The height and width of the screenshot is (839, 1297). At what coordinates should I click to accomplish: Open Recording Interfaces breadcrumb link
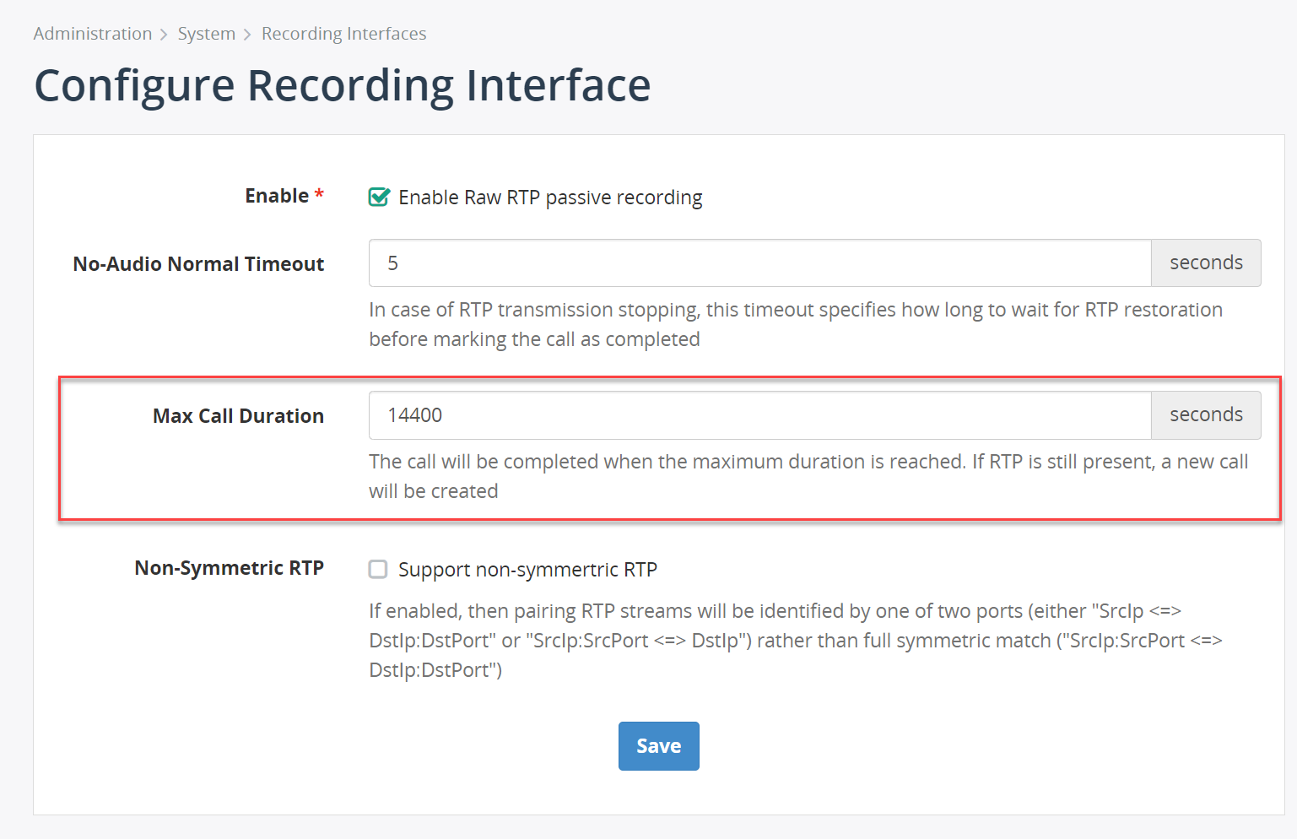(343, 34)
